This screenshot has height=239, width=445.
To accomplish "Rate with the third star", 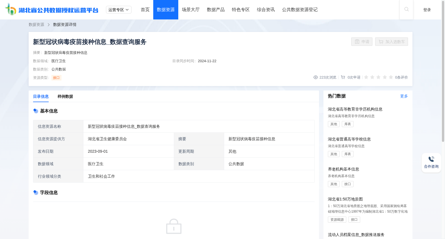I will click(379, 77).
